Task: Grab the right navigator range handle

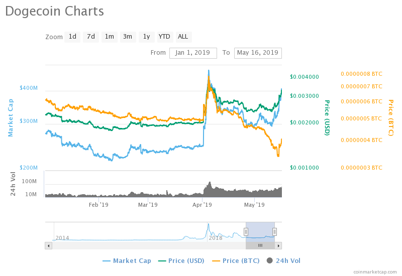Action: click(x=274, y=232)
